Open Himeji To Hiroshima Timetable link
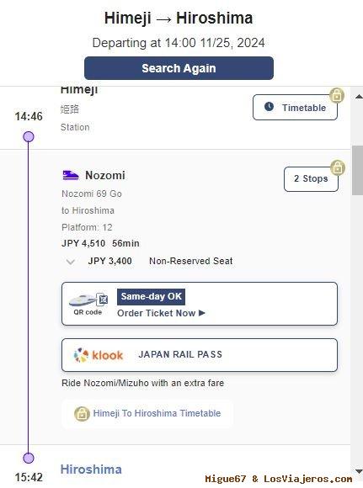This screenshot has width=363, height=488. [x=157, y=413]
